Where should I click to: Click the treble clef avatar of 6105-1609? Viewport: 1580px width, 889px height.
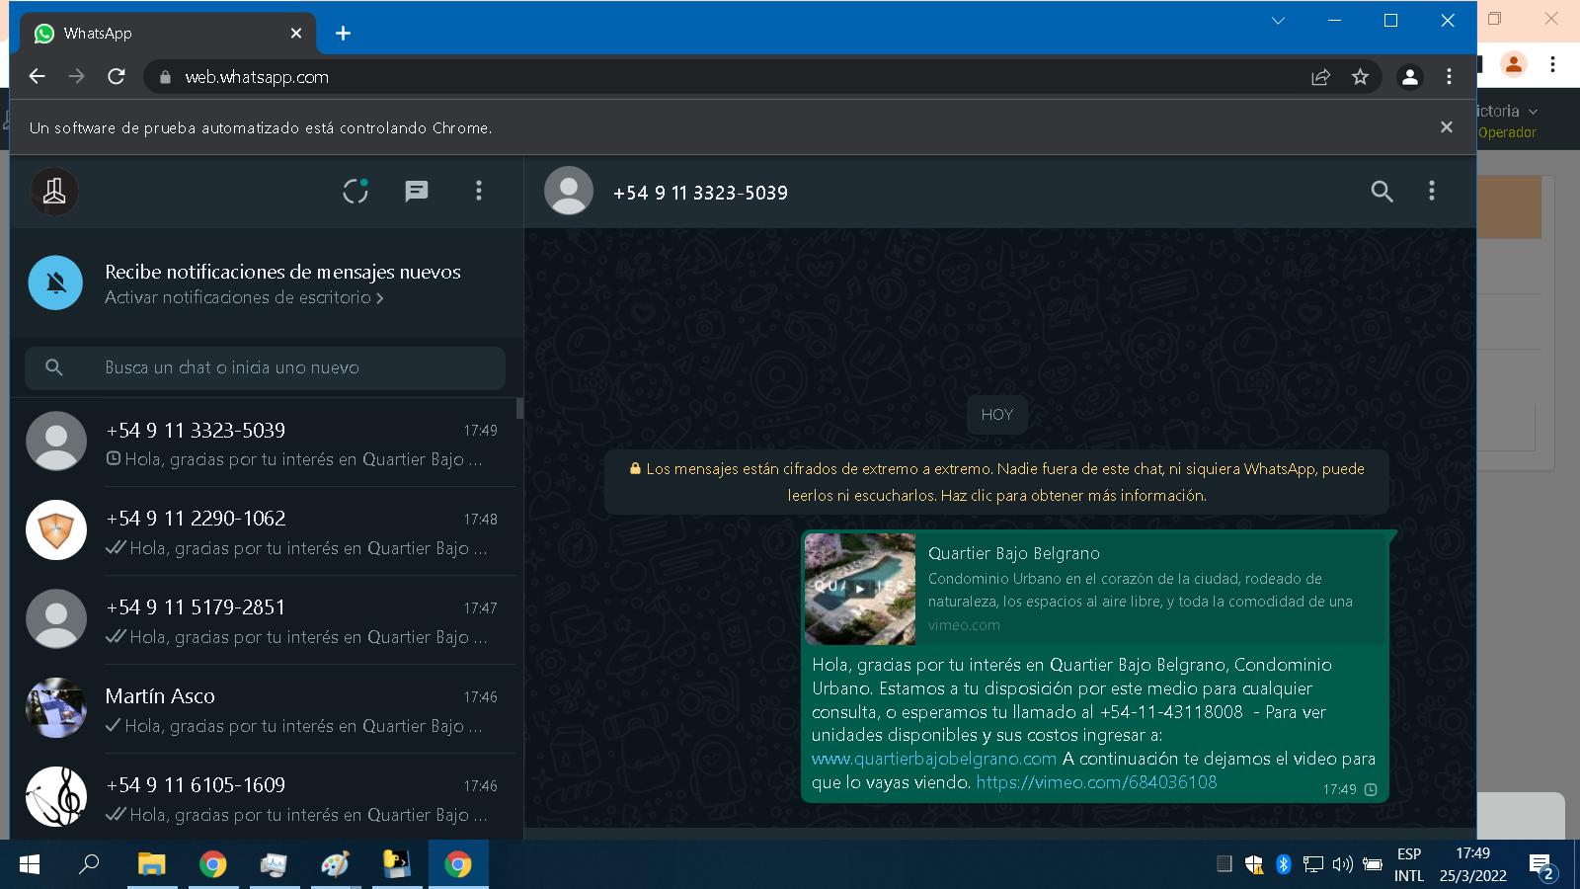55,796
